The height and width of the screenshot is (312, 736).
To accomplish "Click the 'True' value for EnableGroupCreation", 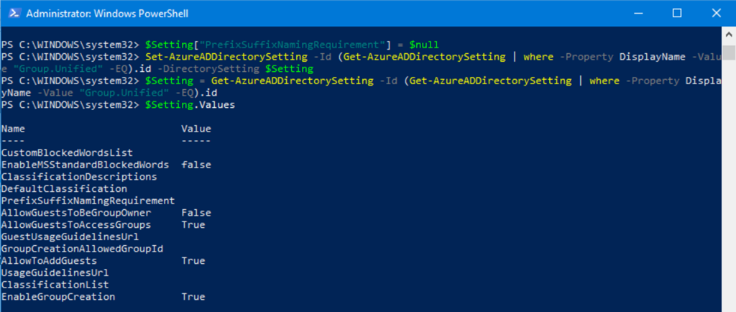I will (x=193, y=297).
